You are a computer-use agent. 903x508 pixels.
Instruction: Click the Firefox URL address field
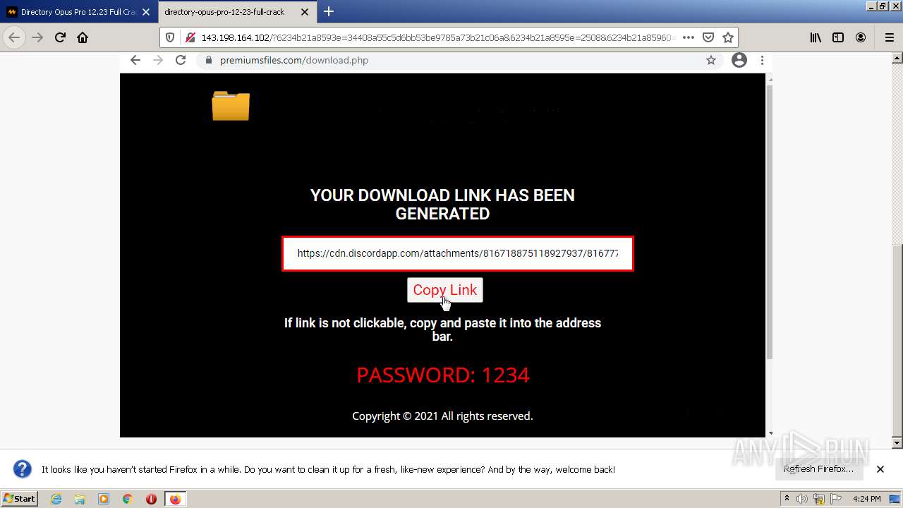pyautogui.click(x=437, y=37)
